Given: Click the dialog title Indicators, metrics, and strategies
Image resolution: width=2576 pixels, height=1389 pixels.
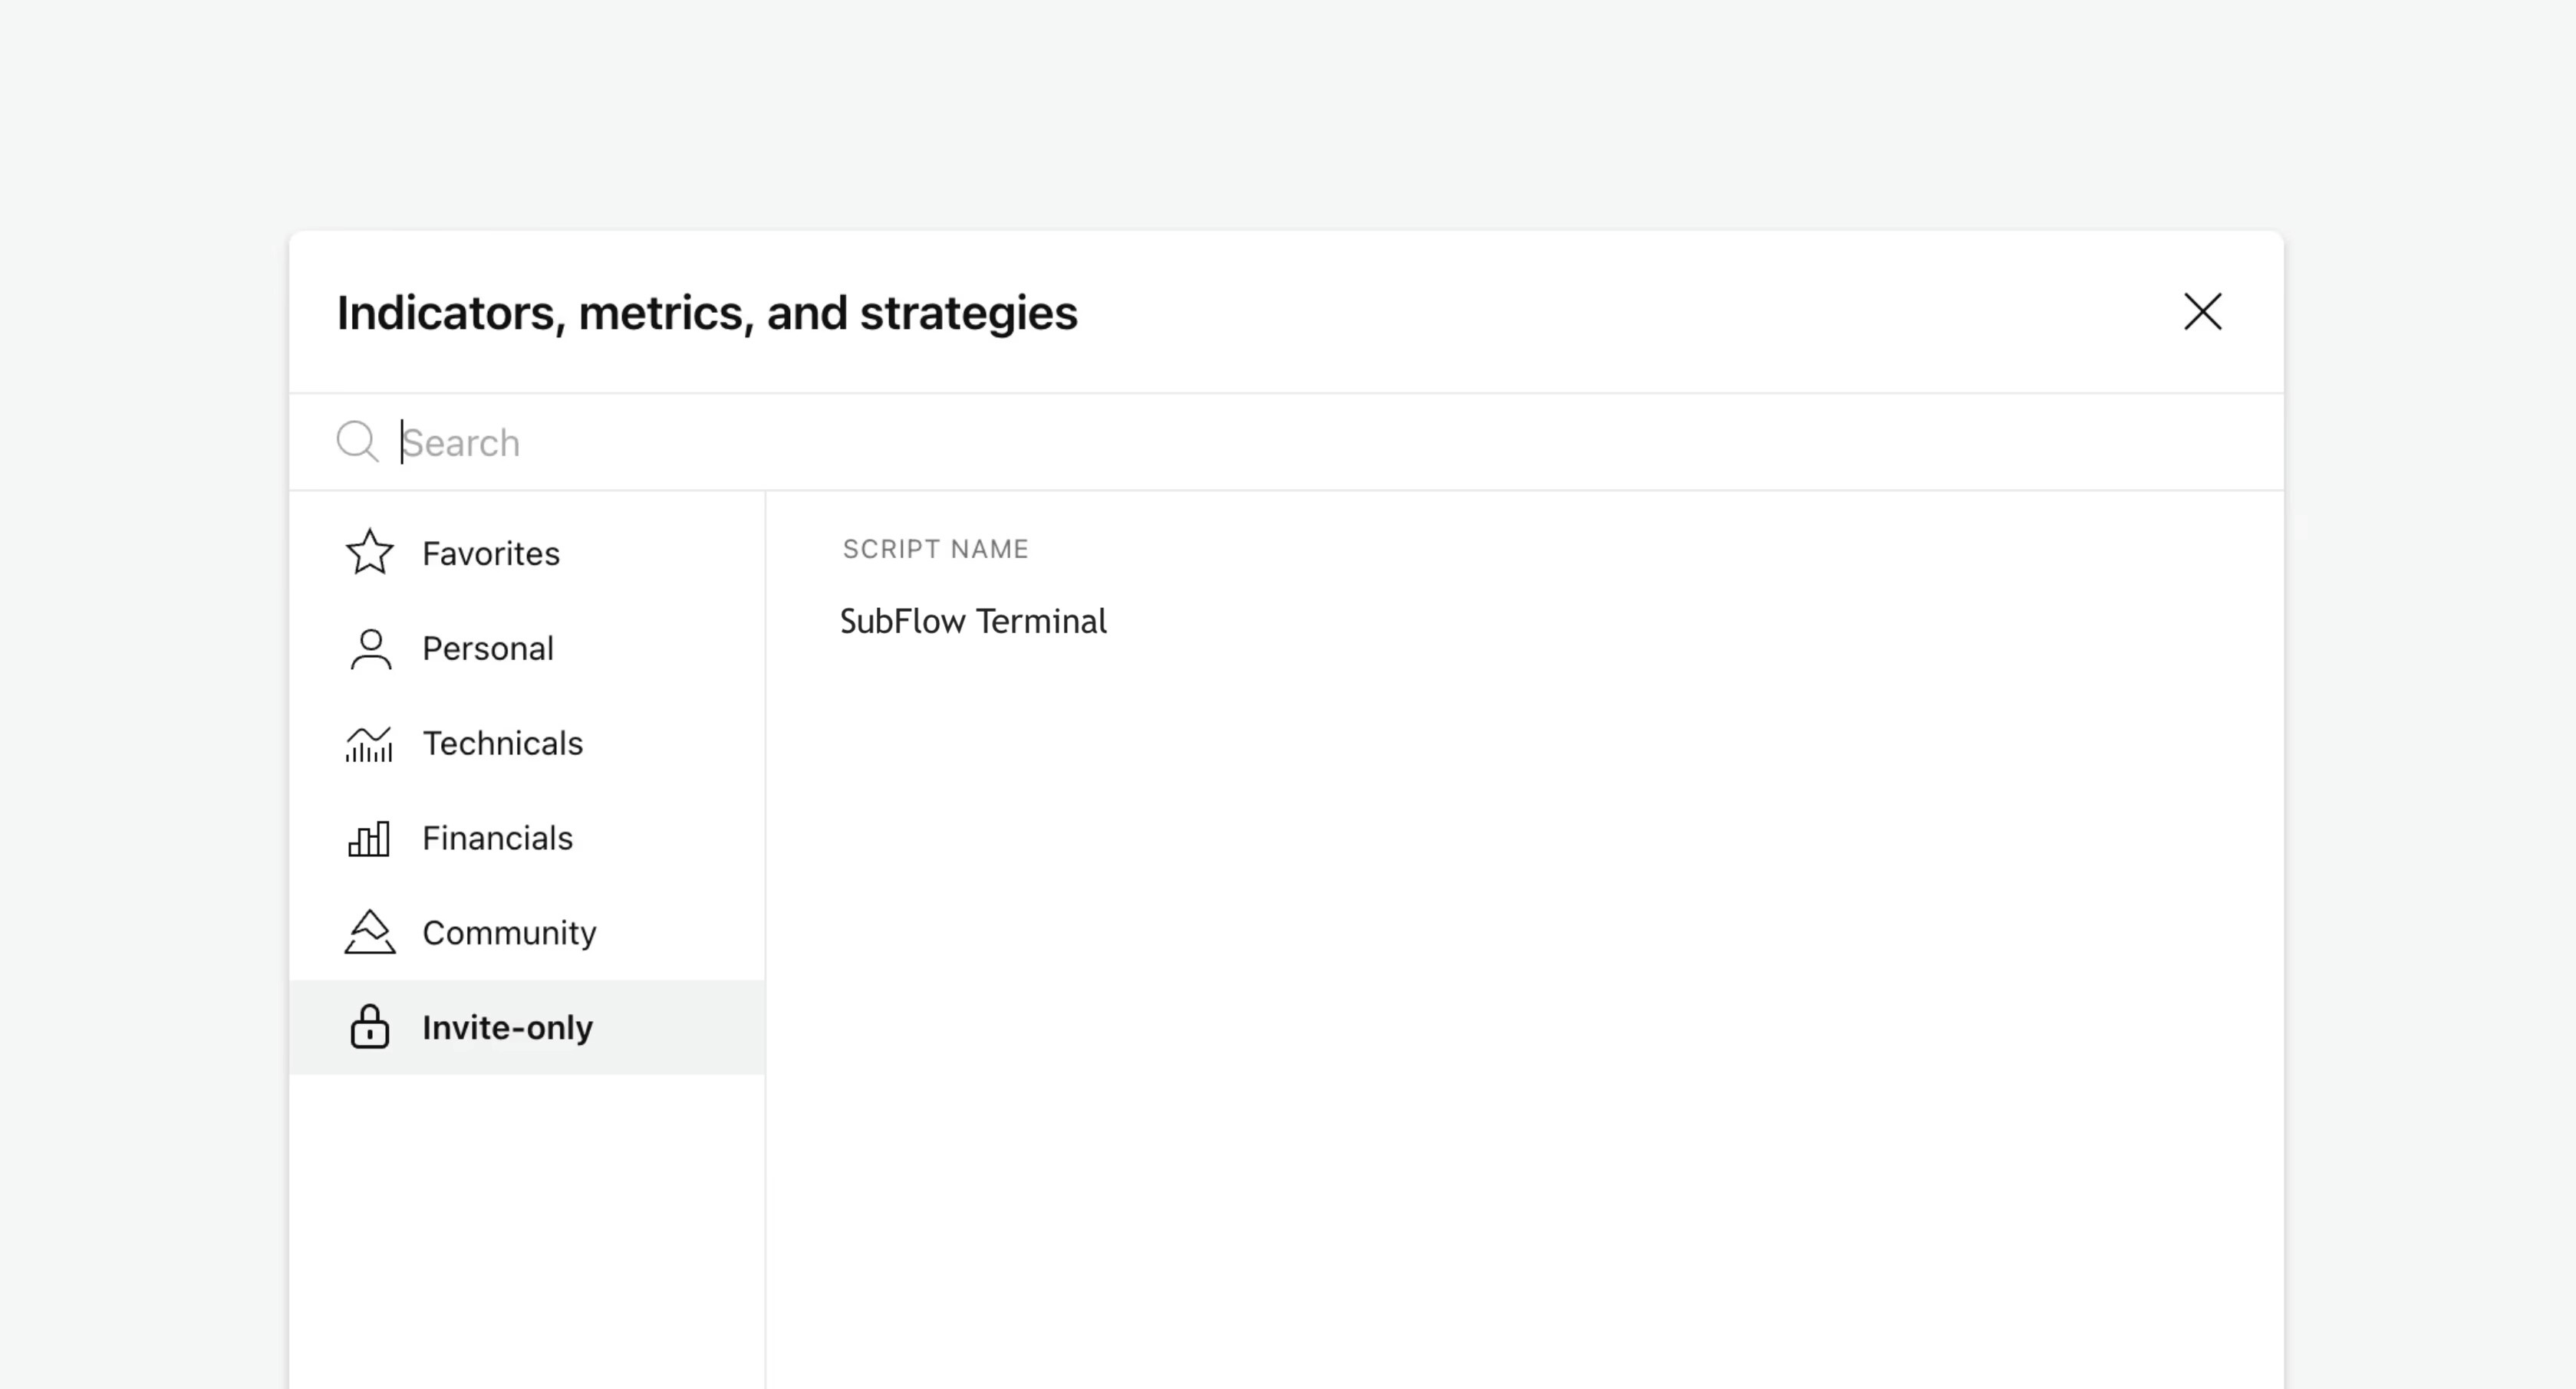Looking at the screenshot, I should 706,312.
